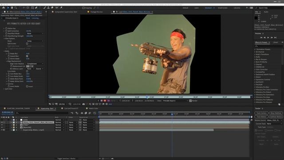Open blending mode dropdown for Looks layer

tap(59, 120)
